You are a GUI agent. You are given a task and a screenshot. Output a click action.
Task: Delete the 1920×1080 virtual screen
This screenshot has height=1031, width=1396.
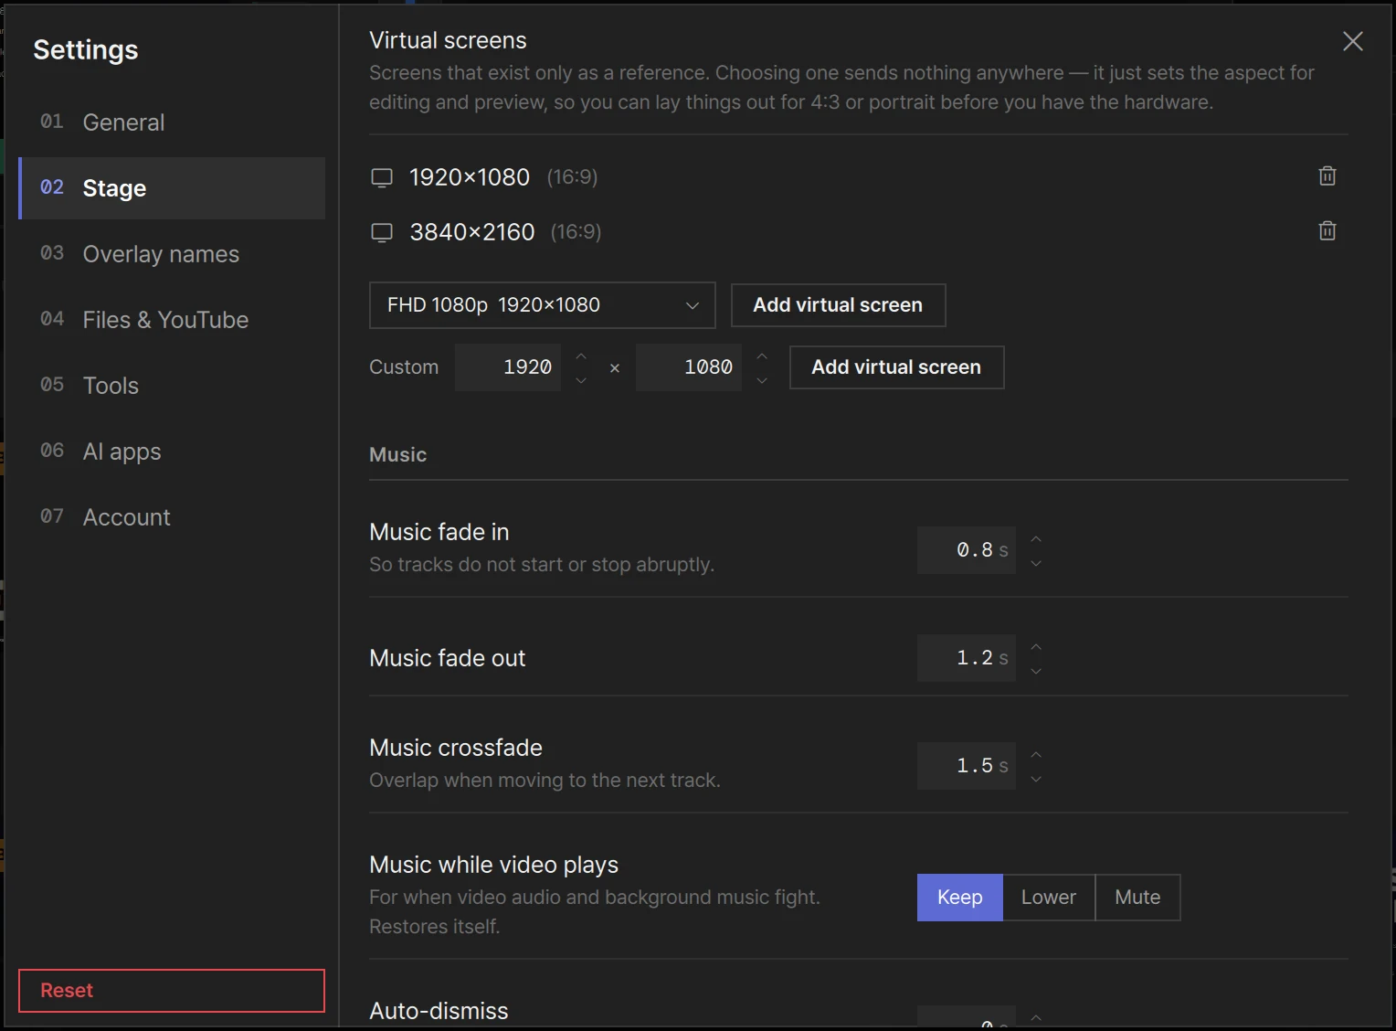(x=1327, y=175)
